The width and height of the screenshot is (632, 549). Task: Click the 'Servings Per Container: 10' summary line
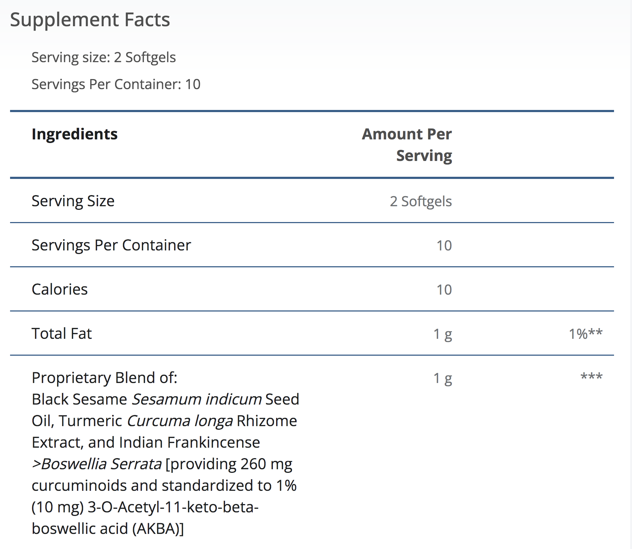[116, 84]
